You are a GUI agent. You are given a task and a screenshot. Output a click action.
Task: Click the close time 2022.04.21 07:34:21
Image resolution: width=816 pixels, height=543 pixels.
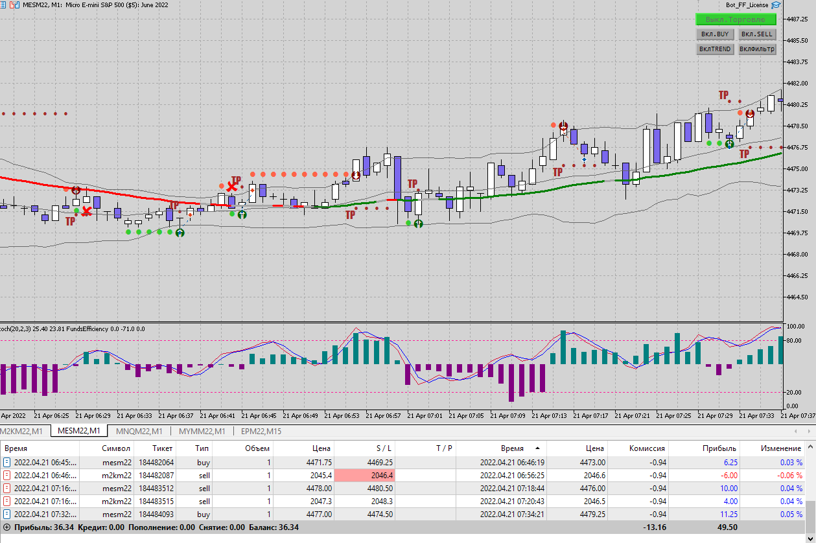pos(512,514)
